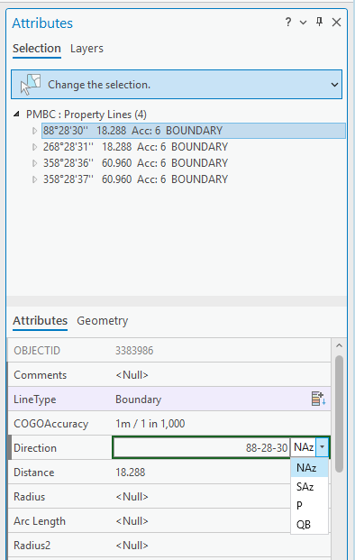
Task: Click the direction units dropdown arrow
Action: click(x=323, y=446)
